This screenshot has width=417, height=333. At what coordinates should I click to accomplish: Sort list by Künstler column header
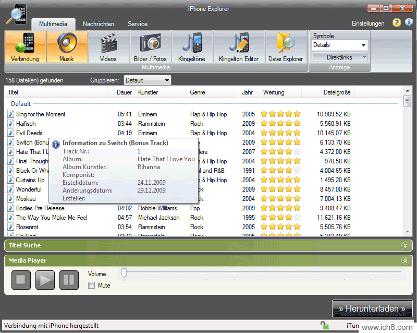(x=161, y=92)
